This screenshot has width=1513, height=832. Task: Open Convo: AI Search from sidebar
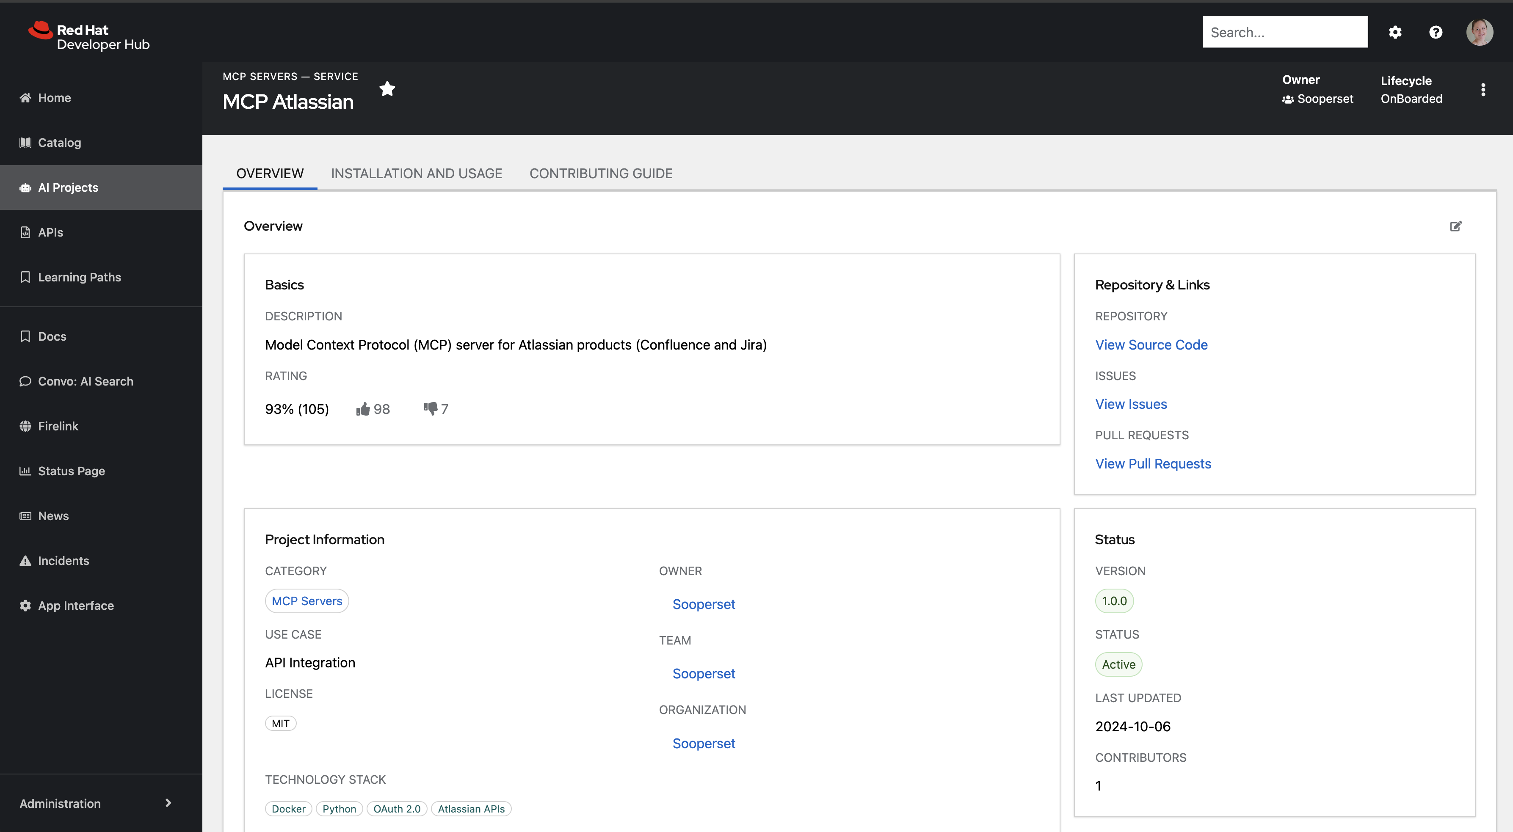(x=85, y=381)
